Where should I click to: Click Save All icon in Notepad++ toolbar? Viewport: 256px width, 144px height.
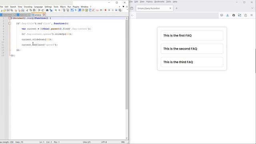click(x=12, y=10)
